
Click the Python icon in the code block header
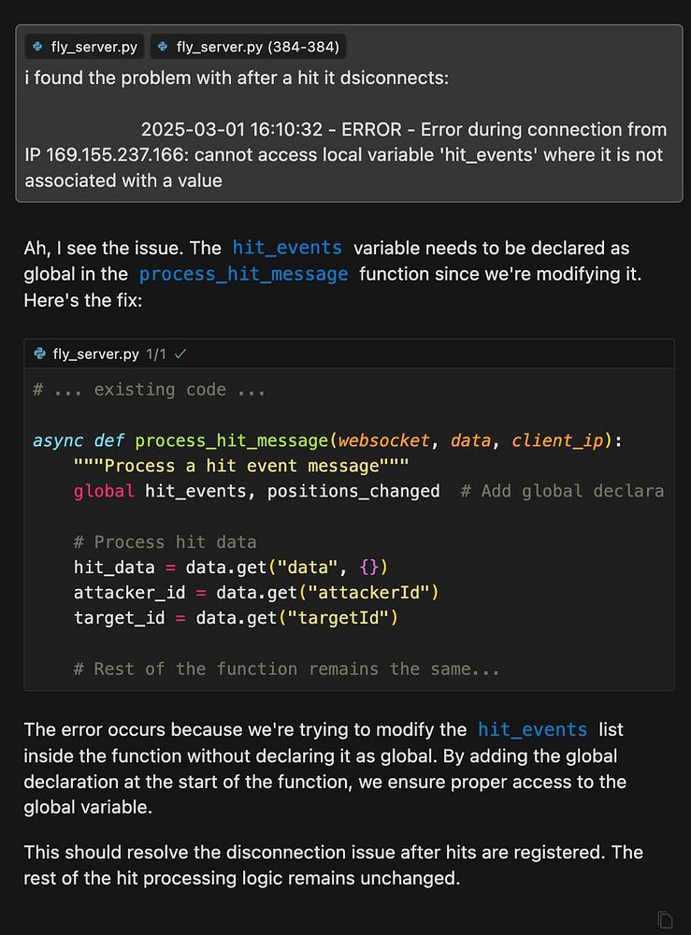[40, 353]
